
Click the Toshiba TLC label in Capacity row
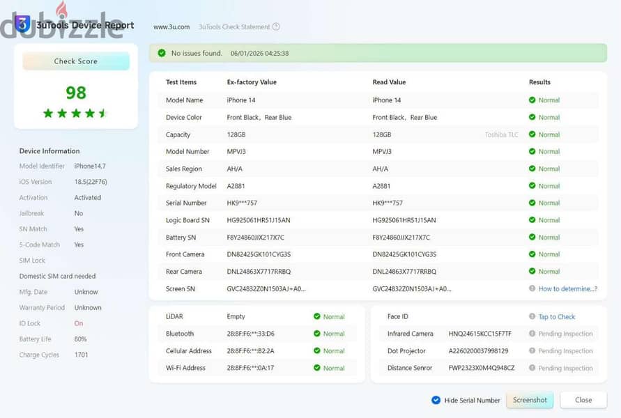[501, 134]
